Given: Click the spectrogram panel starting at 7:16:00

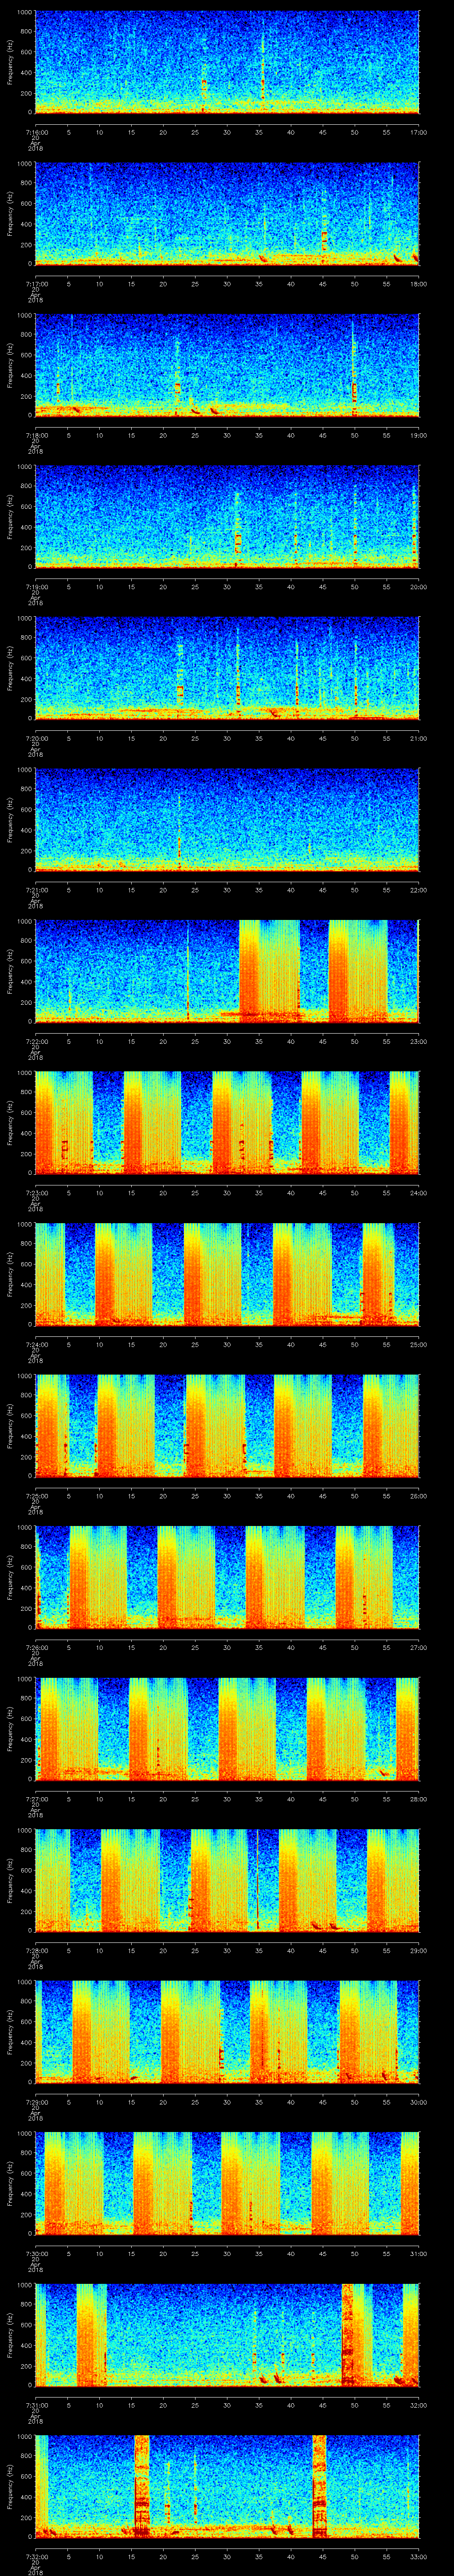Looking at the screenshot, I should coord(227,62).
